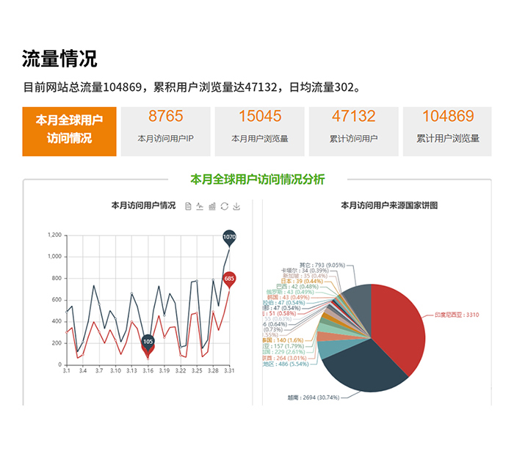Viewport: 514px width, 454px height.
Task: Click the save-as-image download icon
Action: 236,206
